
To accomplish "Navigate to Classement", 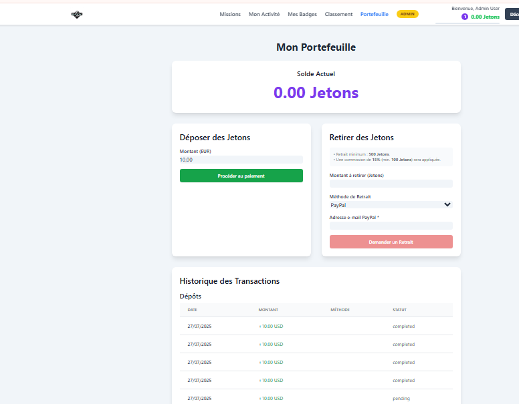I will [338, 14].
